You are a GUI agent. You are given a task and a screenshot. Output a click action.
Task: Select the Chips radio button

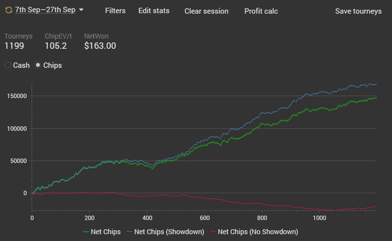pos(38,65)
